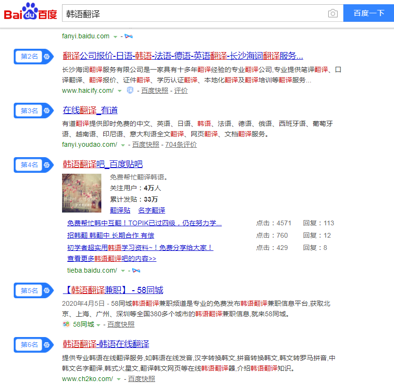
Task: Click the tieba flower thumbnail image
Action: 81,193
